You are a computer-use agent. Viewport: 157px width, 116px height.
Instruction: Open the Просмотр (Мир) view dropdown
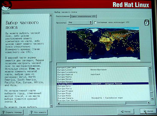(80, 22)
